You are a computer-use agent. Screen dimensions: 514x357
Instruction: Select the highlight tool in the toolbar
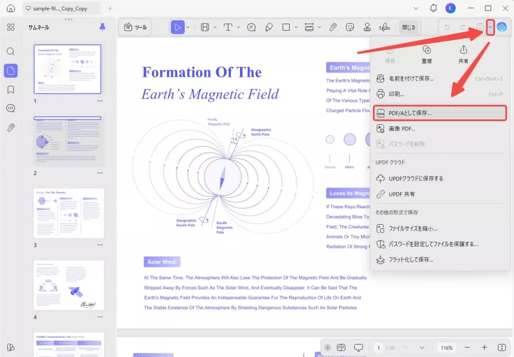point(205,27)
